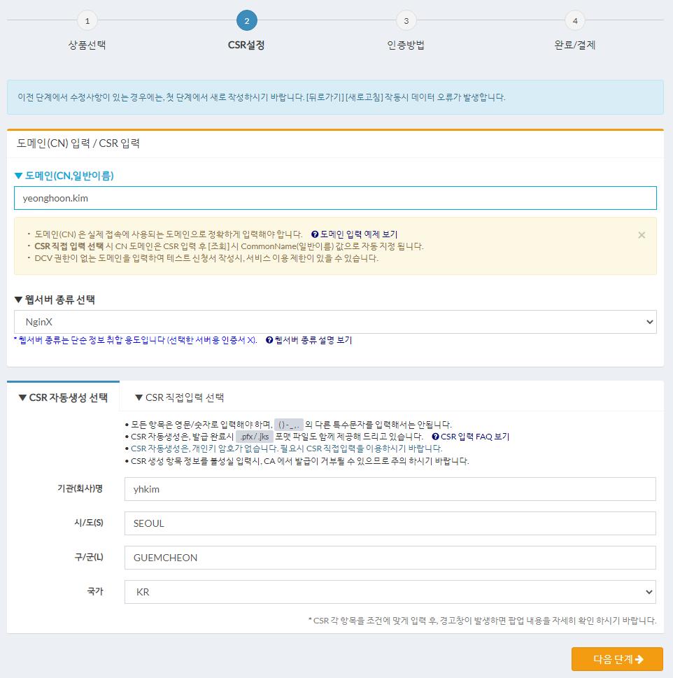The height and width of the screenshot is (678, 673).
Task: Switch to CSR 직접입력 선택 tab
Action: tap(179, 397)
